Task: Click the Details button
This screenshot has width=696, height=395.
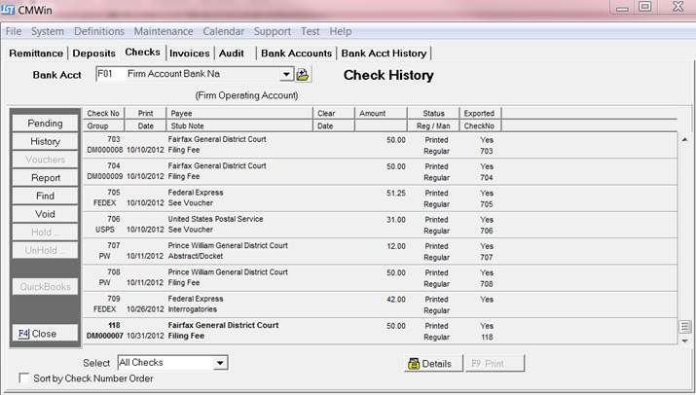Action: [x=430, y=363]
